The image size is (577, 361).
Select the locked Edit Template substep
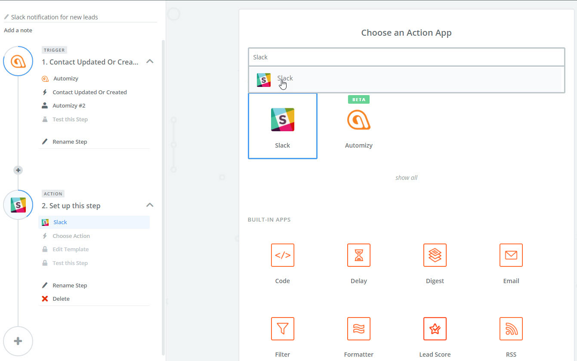[x=71, y=249]
